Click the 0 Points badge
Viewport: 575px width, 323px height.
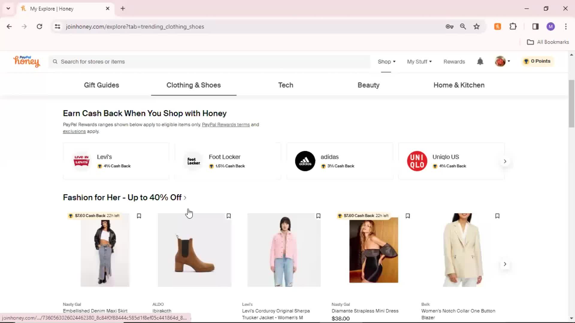[x=538, y=61]
